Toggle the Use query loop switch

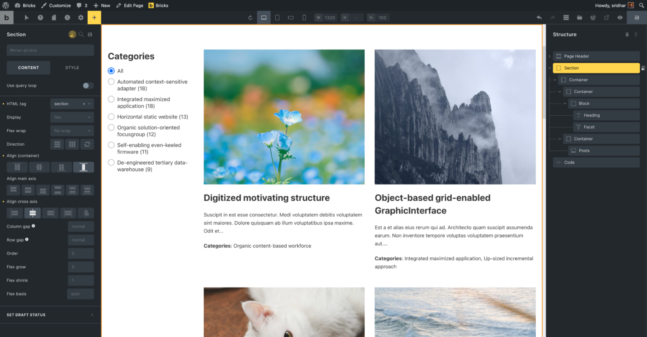(88, 85)
